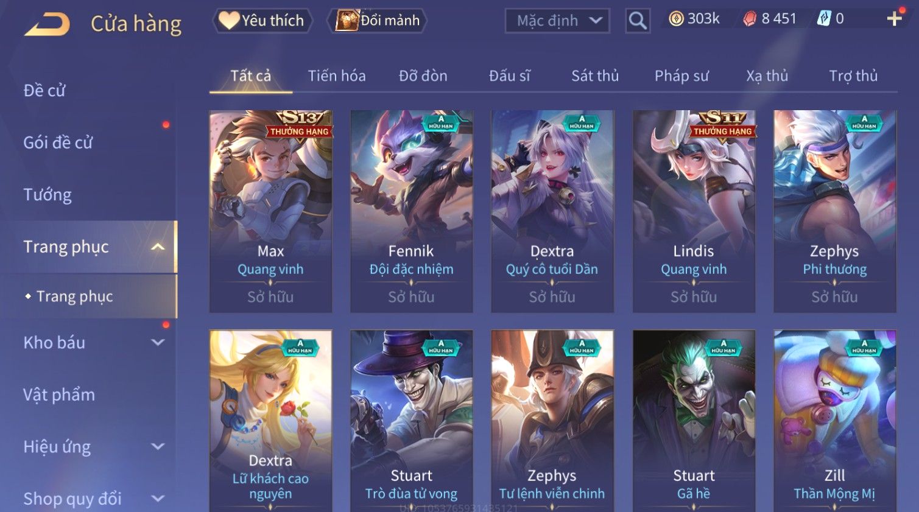
Task: Open Gói đề cử in sidebar
Action: (58, 142)
